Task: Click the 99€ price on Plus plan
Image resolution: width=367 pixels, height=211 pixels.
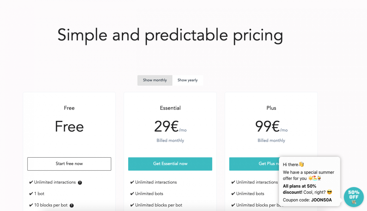Action: [x=267, y=126]
